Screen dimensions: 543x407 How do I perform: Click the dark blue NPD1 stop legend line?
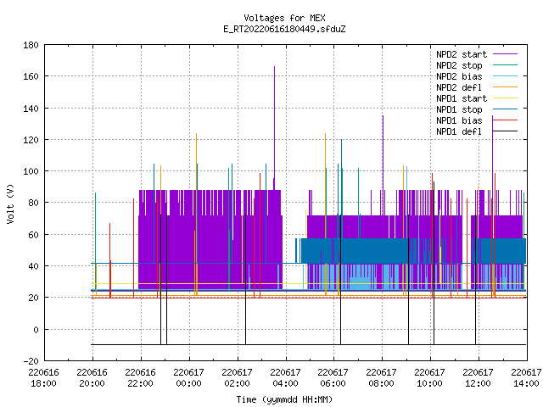click(x=505, y=109)
